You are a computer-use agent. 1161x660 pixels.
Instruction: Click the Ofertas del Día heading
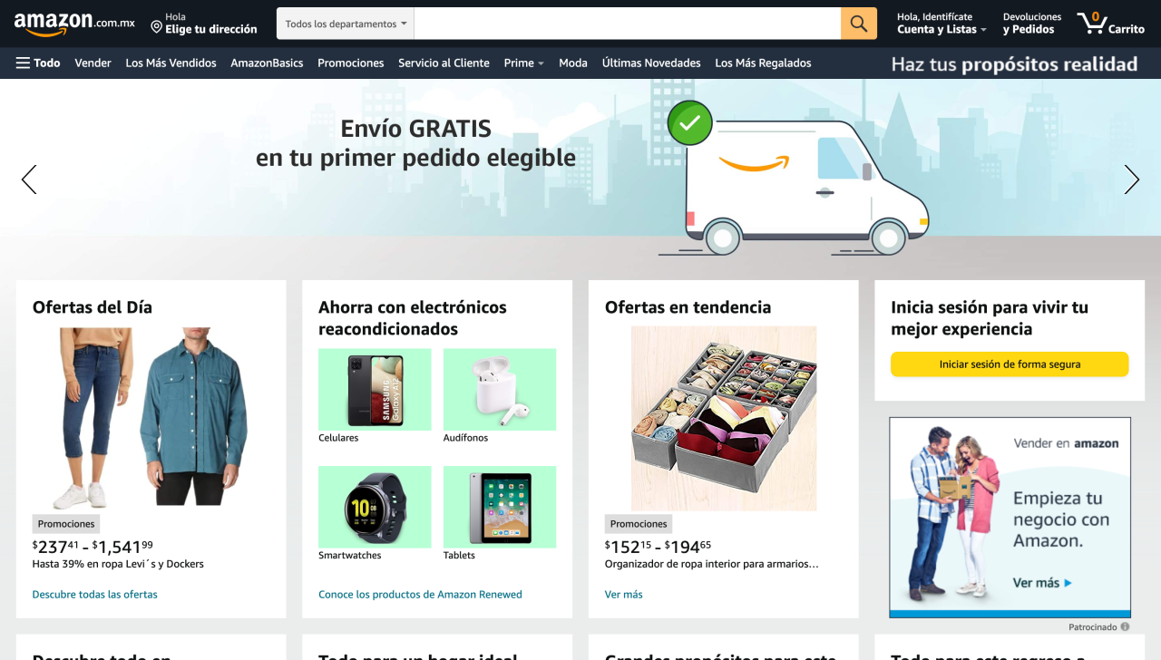pyautogui.click(x=93, y=307)
